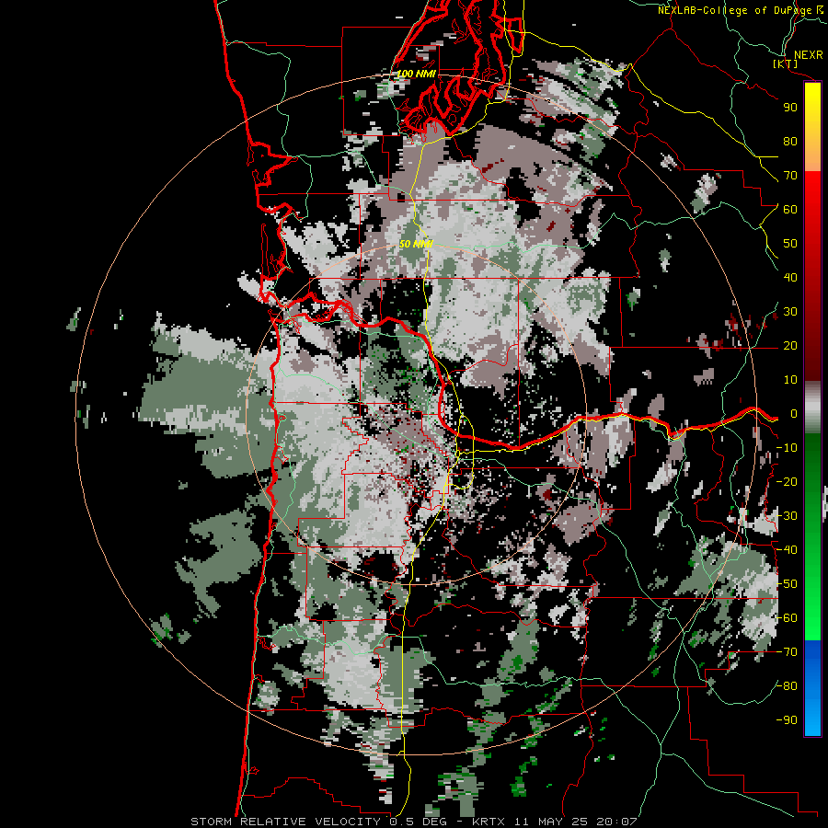
Task: Click the KRTX radar site identifier
Action: (x=489, y=822)
